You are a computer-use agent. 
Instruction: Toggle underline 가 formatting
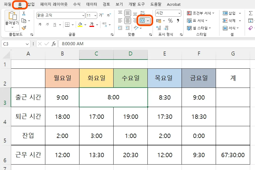(54, 25)
